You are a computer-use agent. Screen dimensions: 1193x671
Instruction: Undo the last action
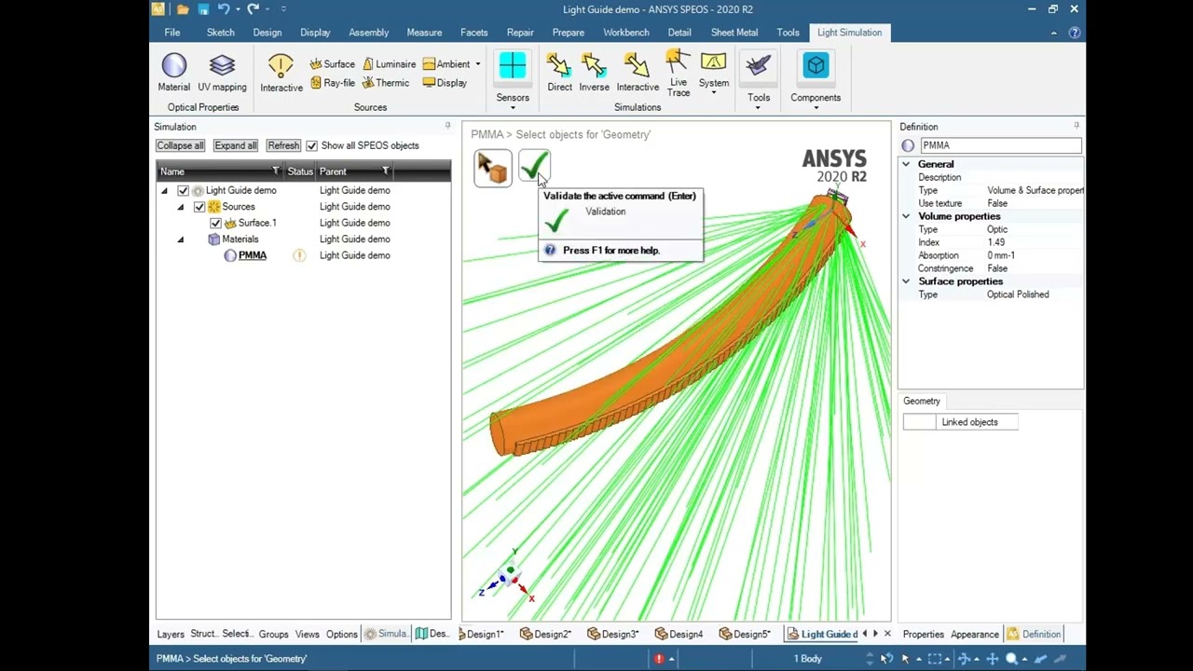pyautogui.click(x=224, y=9)
